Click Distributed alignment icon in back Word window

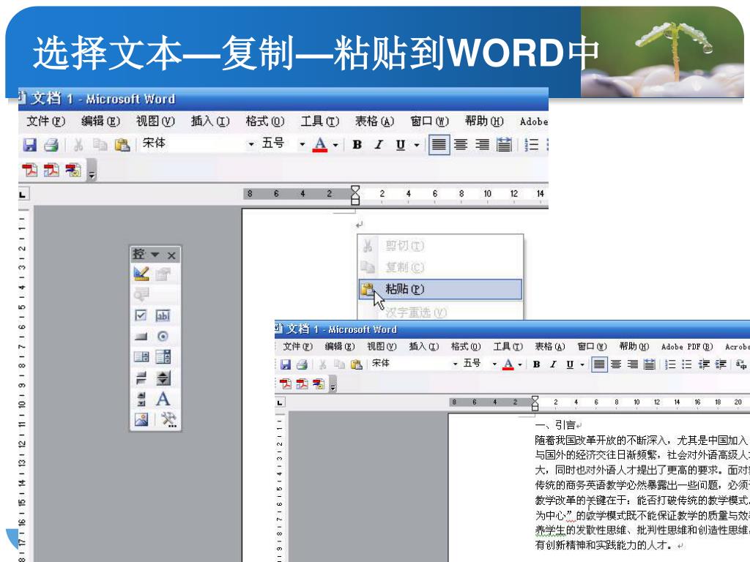(504, 144)
